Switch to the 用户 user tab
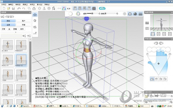 [24, 21]
